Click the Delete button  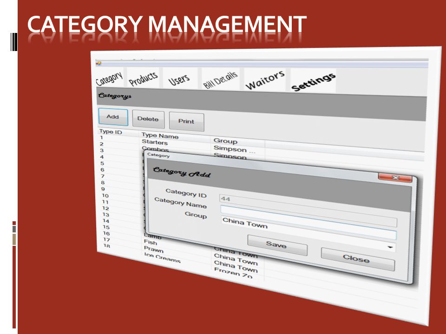coord(148,119)
